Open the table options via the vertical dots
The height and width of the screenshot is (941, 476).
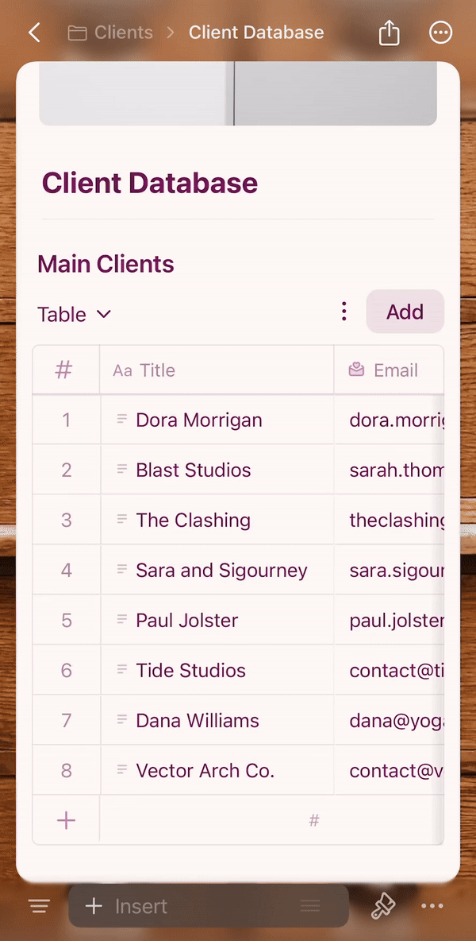[344, 311]
